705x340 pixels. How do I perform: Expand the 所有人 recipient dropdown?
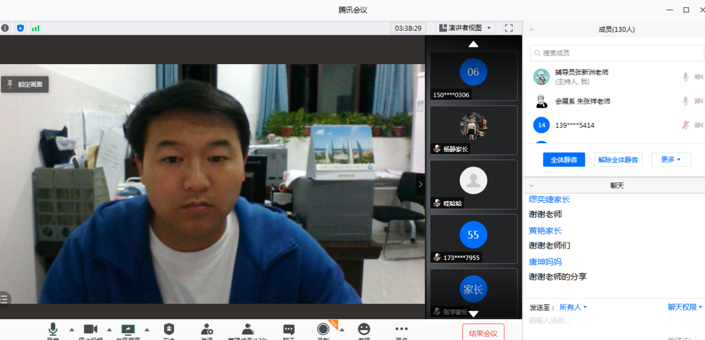click(573, 307)
